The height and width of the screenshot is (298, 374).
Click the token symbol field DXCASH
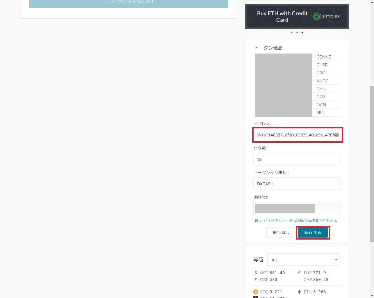297,184
